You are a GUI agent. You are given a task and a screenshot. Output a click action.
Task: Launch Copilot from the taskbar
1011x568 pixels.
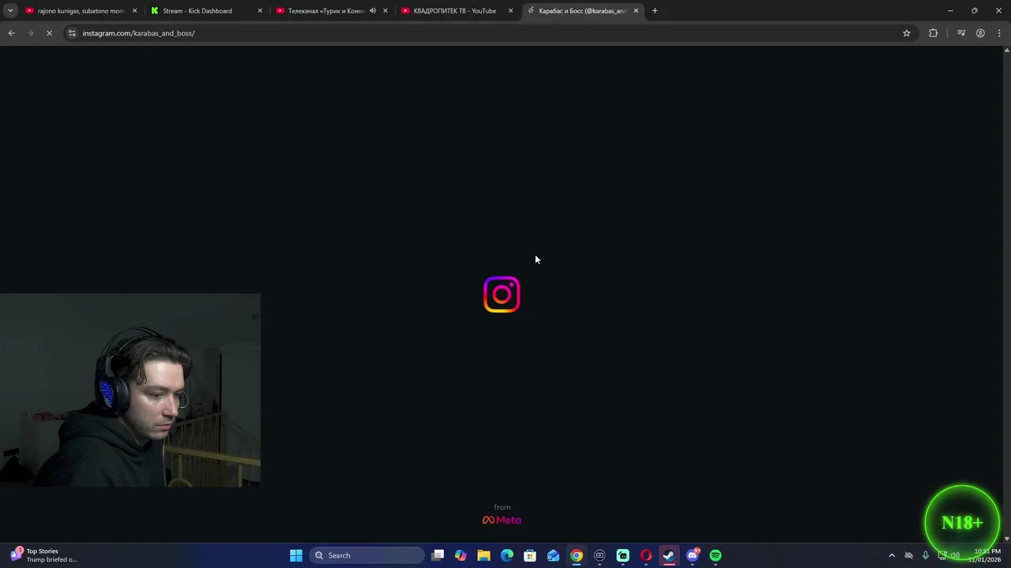pyautogui.click(x=460, y=555)
